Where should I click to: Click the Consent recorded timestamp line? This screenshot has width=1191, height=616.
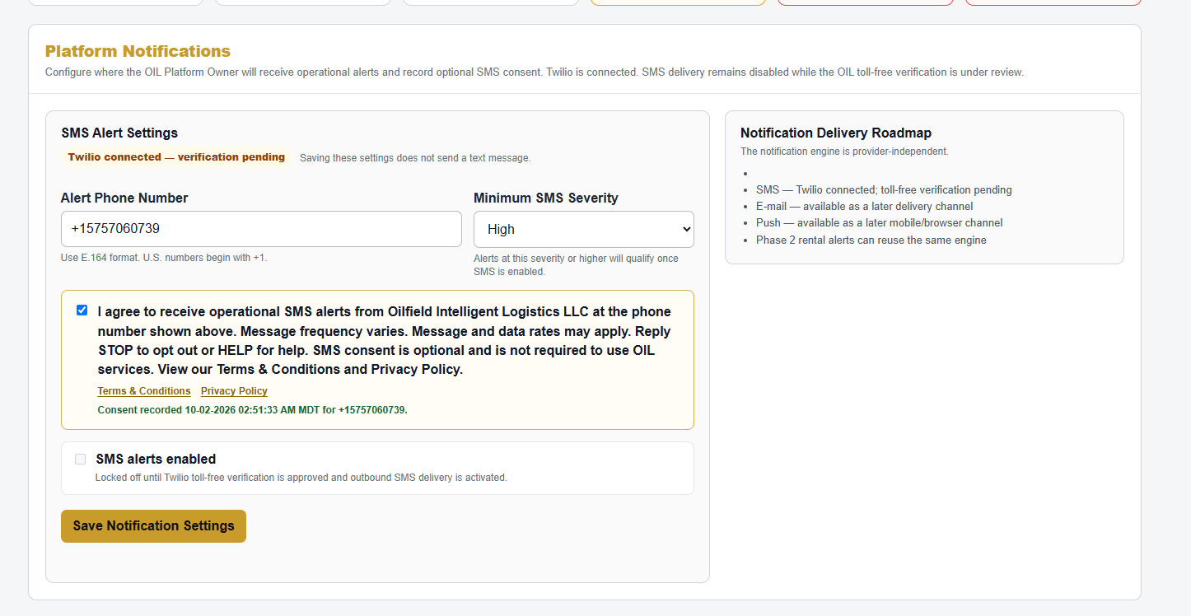tap(252, 410)
